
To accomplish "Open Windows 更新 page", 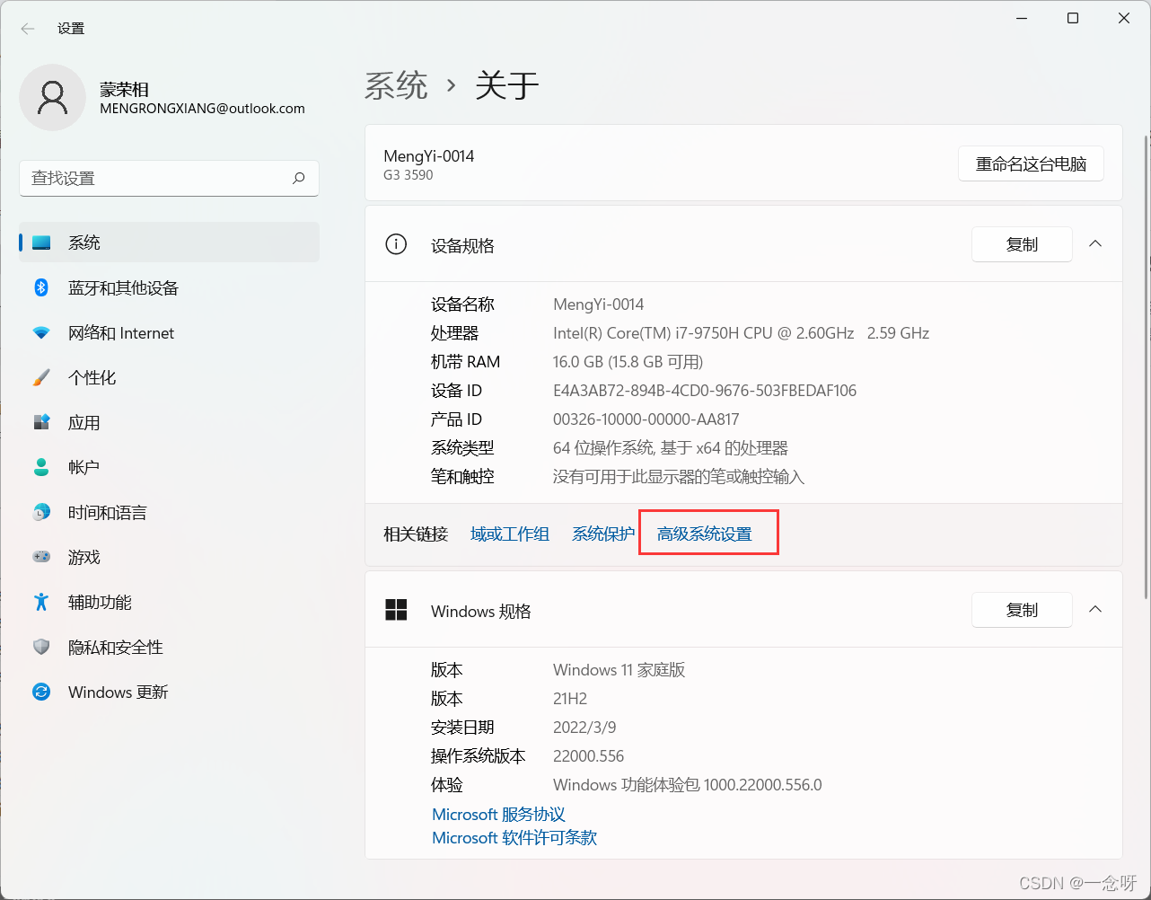I will pos(169,692).
